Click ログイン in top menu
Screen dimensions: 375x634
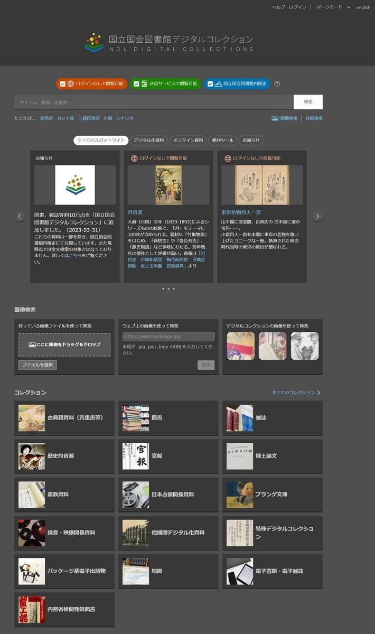(x=297, y=7)
